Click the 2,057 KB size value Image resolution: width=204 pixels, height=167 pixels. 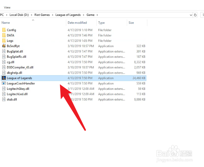140,67
